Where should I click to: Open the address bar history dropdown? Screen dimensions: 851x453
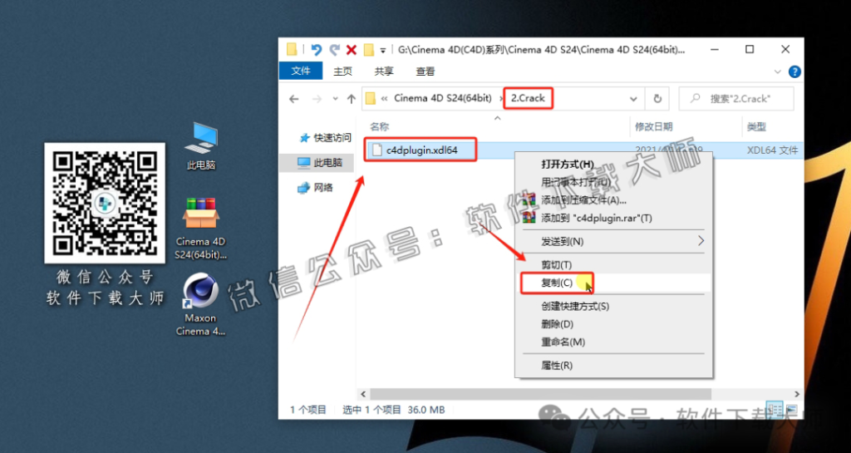tap(635, 98)
